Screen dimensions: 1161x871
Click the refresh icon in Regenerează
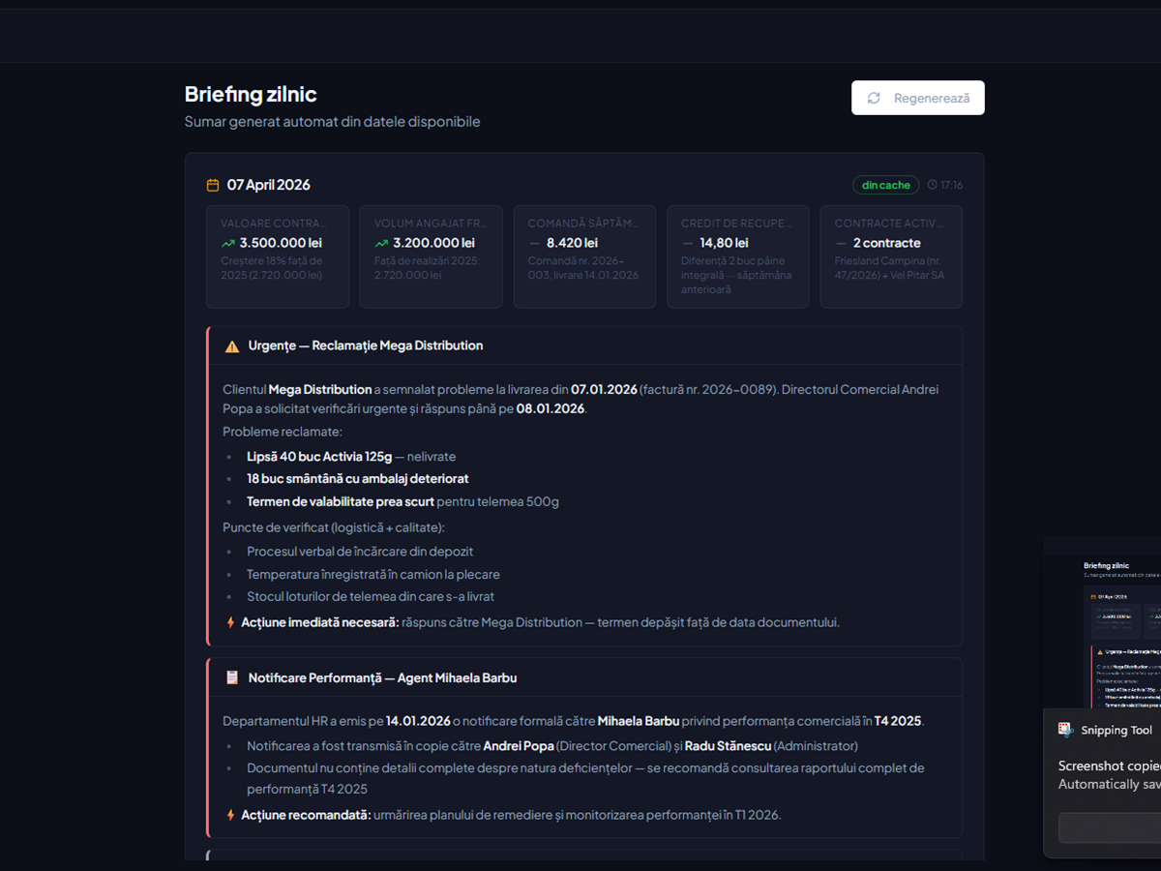(x=874, y=98)
